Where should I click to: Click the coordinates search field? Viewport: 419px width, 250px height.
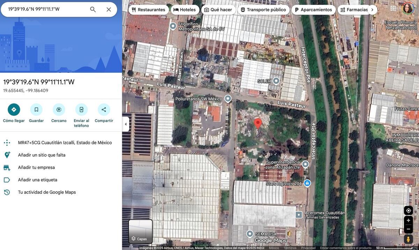[x=45, y=9]
